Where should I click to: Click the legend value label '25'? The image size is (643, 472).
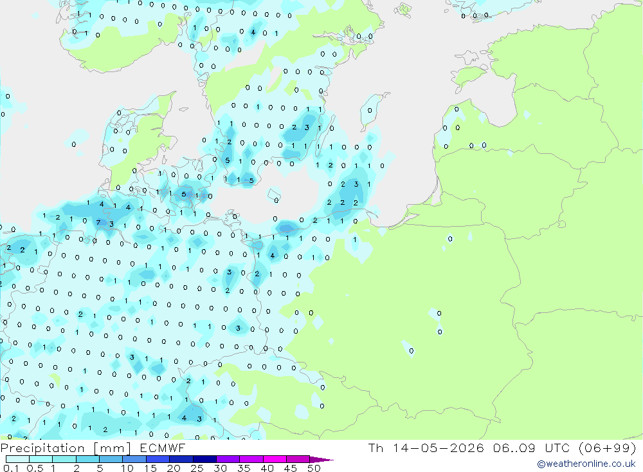coord(197,468)
